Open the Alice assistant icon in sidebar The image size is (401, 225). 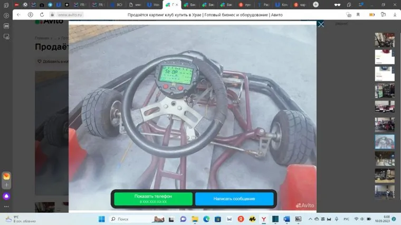point(6,196)
